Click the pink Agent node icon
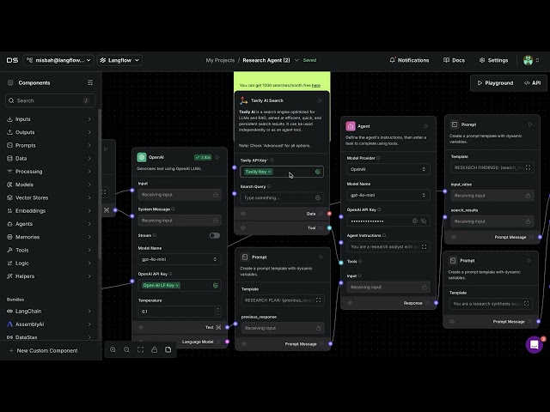550x412 pixels. pos(351,126)
